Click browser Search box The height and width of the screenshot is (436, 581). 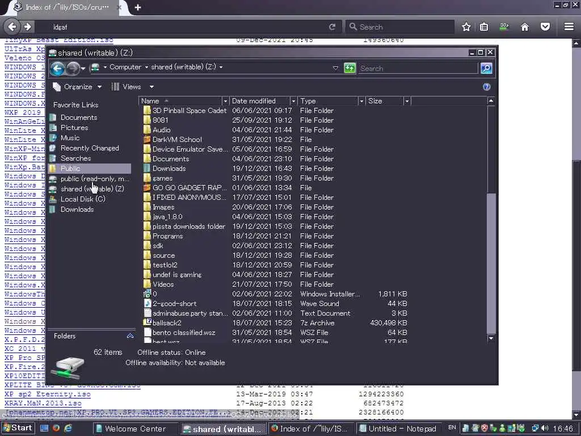[400, 27]
